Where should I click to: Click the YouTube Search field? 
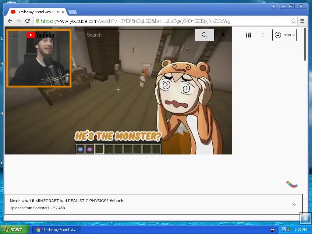coord(140,35)
